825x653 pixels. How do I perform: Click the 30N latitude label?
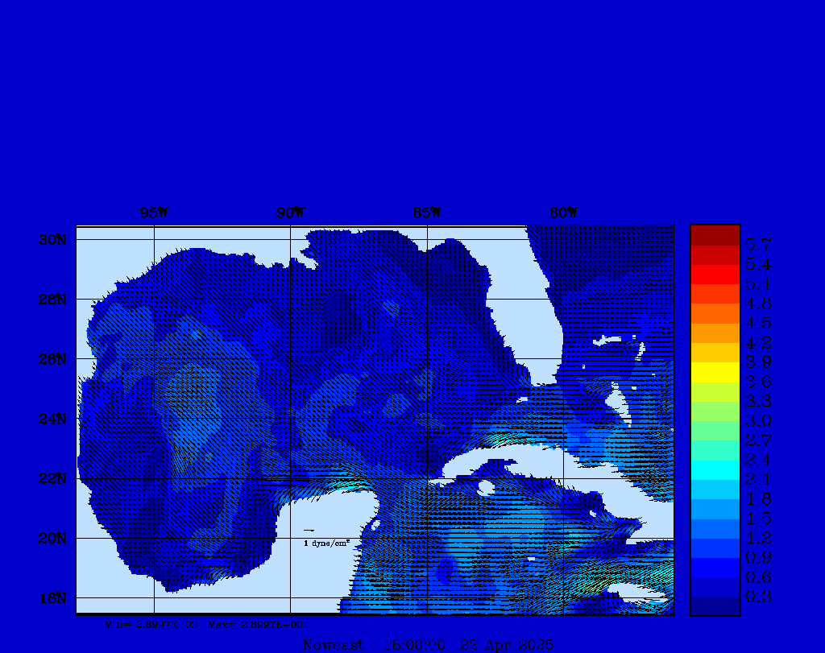click(52, 240)
